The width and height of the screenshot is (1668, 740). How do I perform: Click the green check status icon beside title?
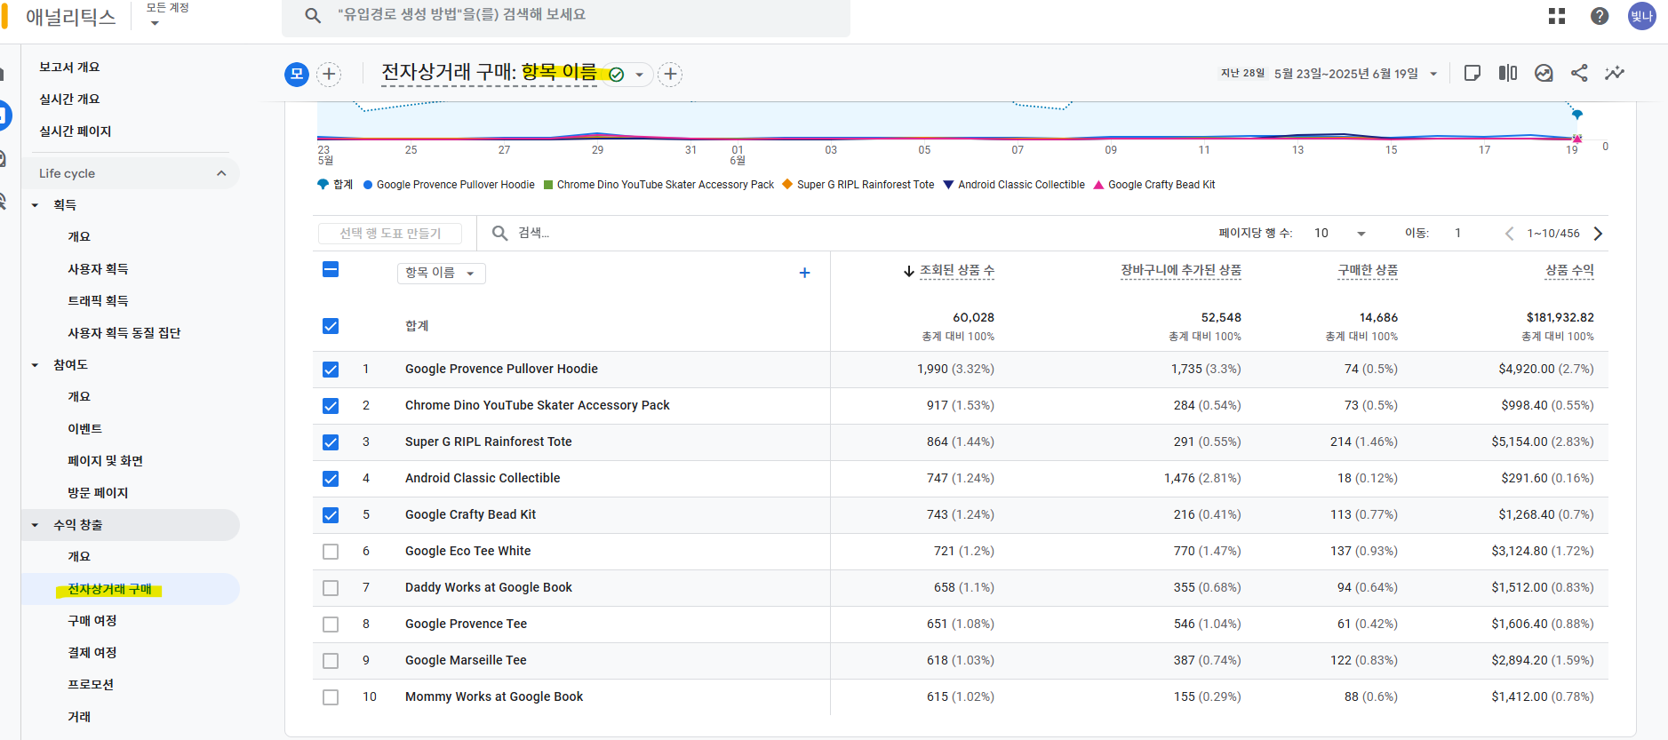[x=616, y=75]
